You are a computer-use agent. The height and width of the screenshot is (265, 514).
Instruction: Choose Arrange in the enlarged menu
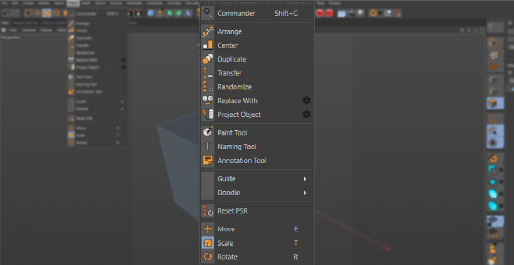coord(258,32)
